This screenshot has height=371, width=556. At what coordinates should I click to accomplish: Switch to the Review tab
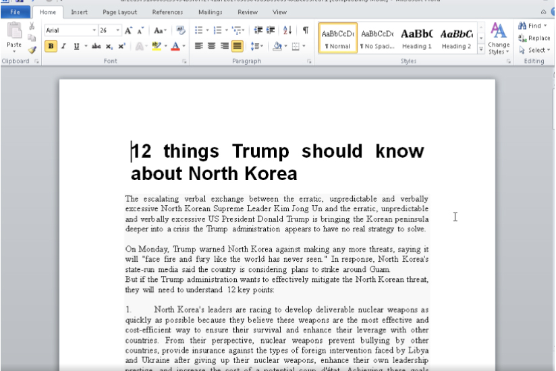click(x=248, y=12)
